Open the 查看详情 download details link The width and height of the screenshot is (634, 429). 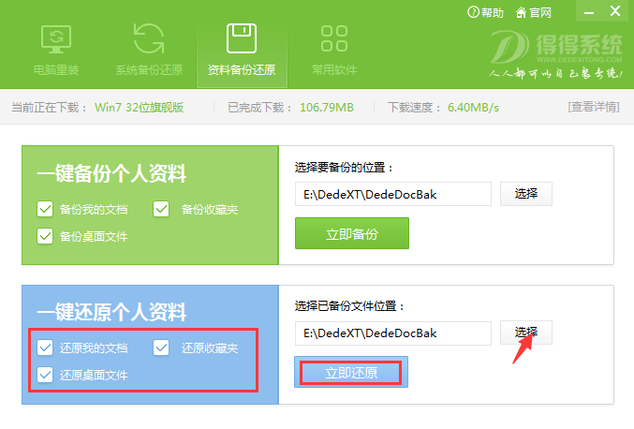coord(593,107)
